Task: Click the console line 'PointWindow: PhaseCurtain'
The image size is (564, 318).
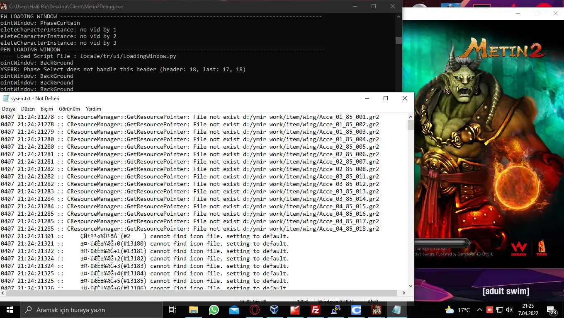Action: [x=40, y=23]
